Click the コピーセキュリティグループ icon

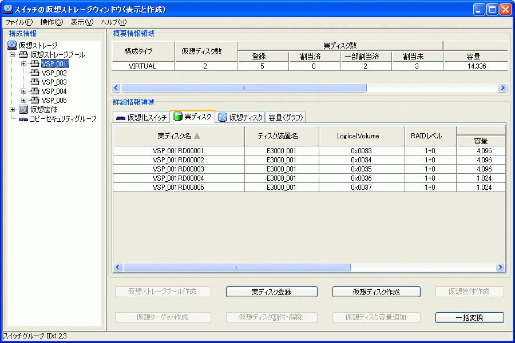(x=23, y=119)
